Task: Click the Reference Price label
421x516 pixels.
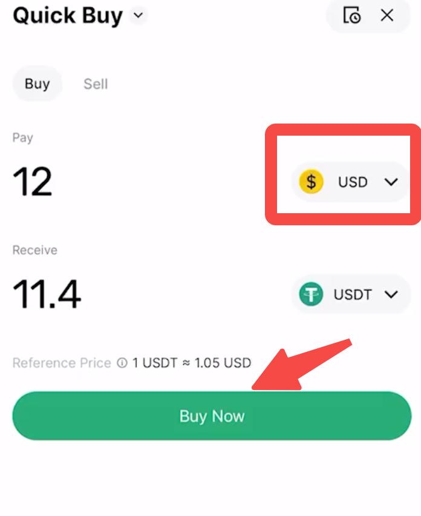Action: (62, 363)
